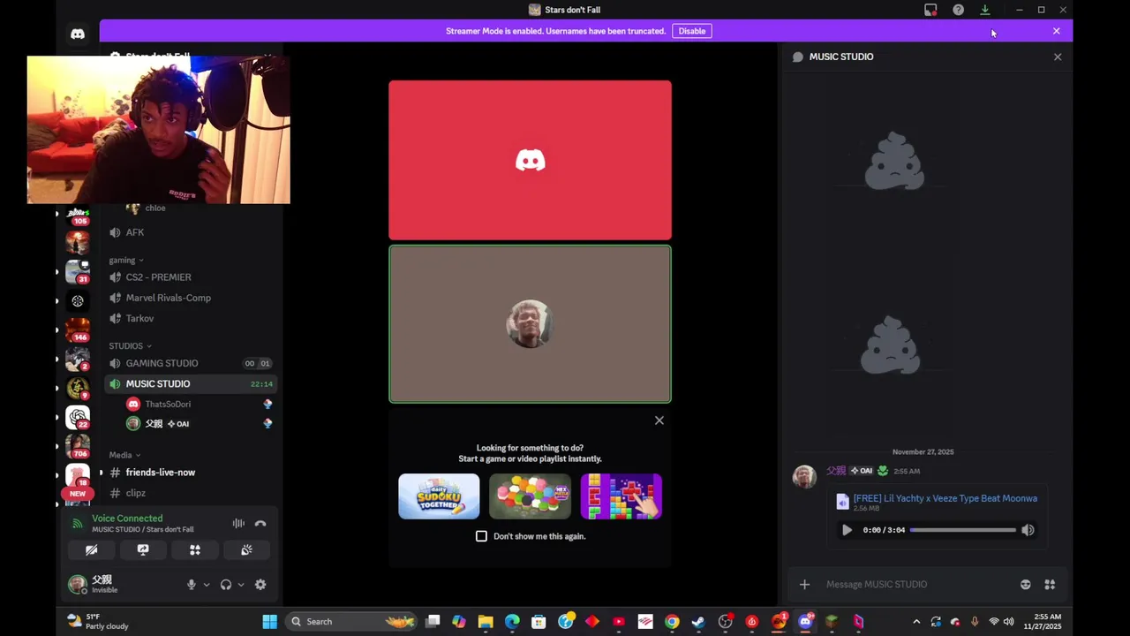Viewport: 1130px width, 636px height.
Task: Open the Discord home/direct messages icon
Action: click(78, 34)
